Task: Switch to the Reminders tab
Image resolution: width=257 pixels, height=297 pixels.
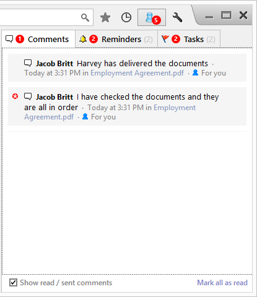Action: [x=116, y=39]
